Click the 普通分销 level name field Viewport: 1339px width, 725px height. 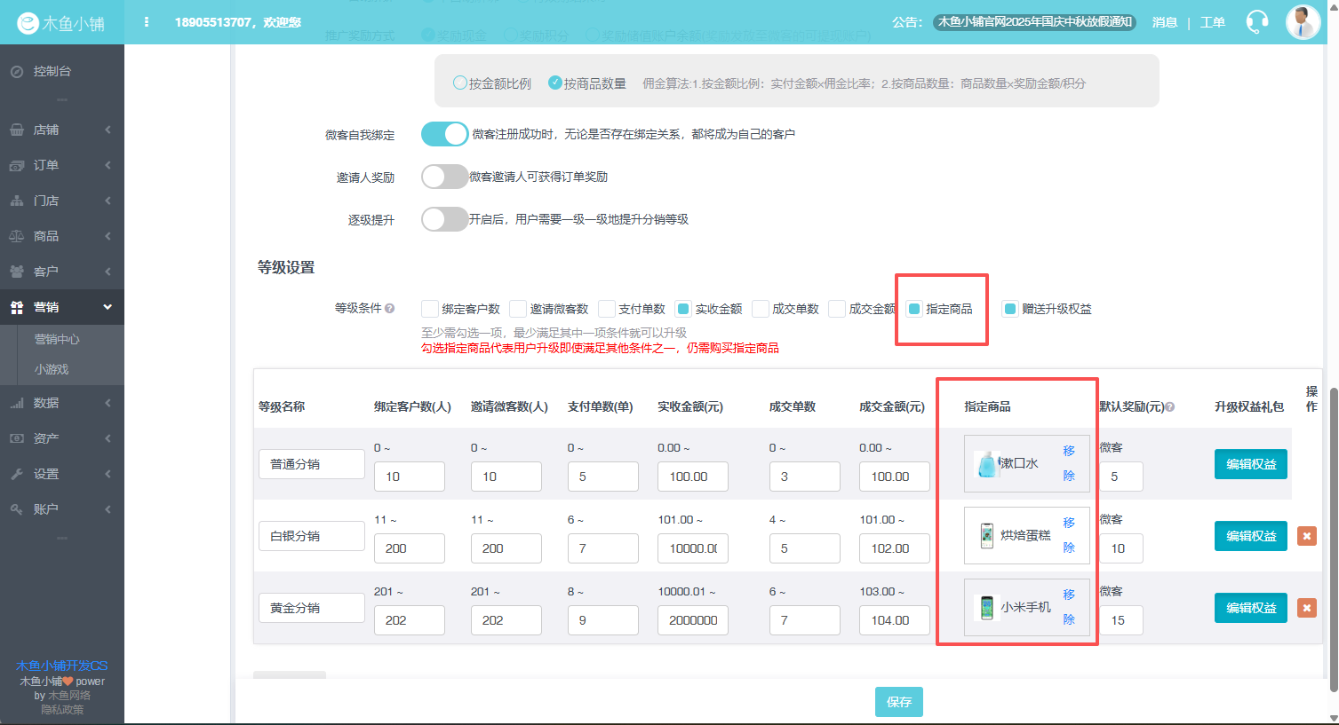pyautogui.click(x=311, y=464)
